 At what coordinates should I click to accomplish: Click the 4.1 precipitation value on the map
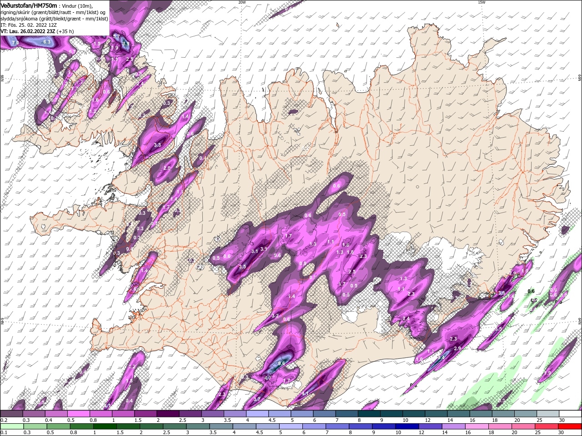click(x=305, y=393)
